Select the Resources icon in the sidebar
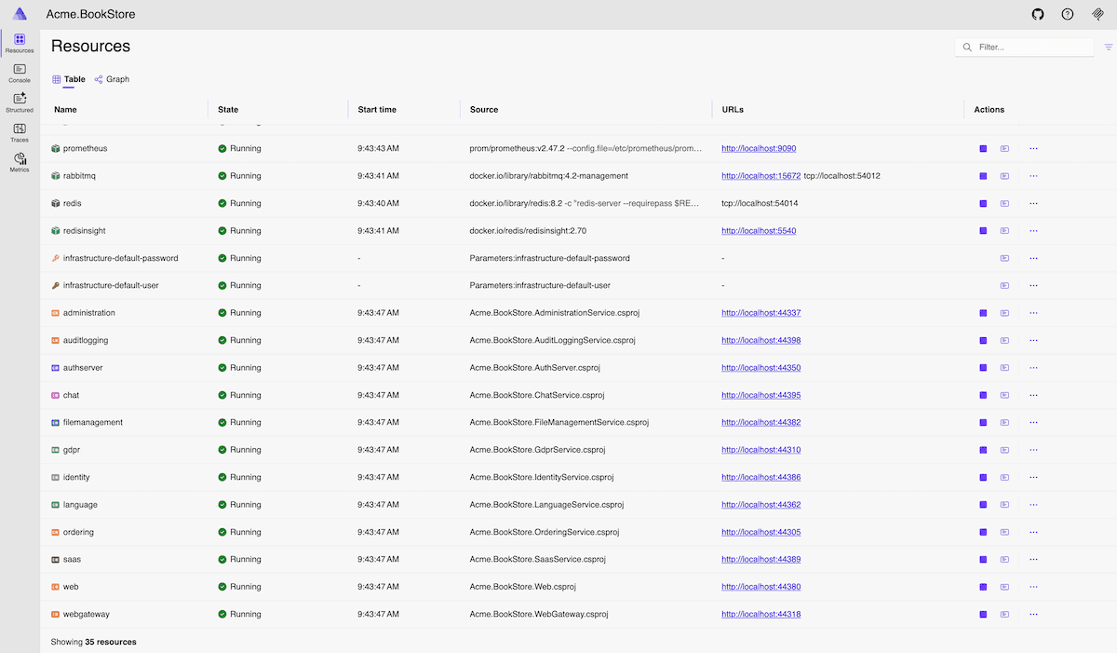Viewport: 1117px width, 653px height. (x=19, y=41)
